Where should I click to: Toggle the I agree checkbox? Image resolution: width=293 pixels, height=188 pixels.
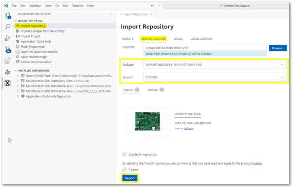[x=124, y=169]
